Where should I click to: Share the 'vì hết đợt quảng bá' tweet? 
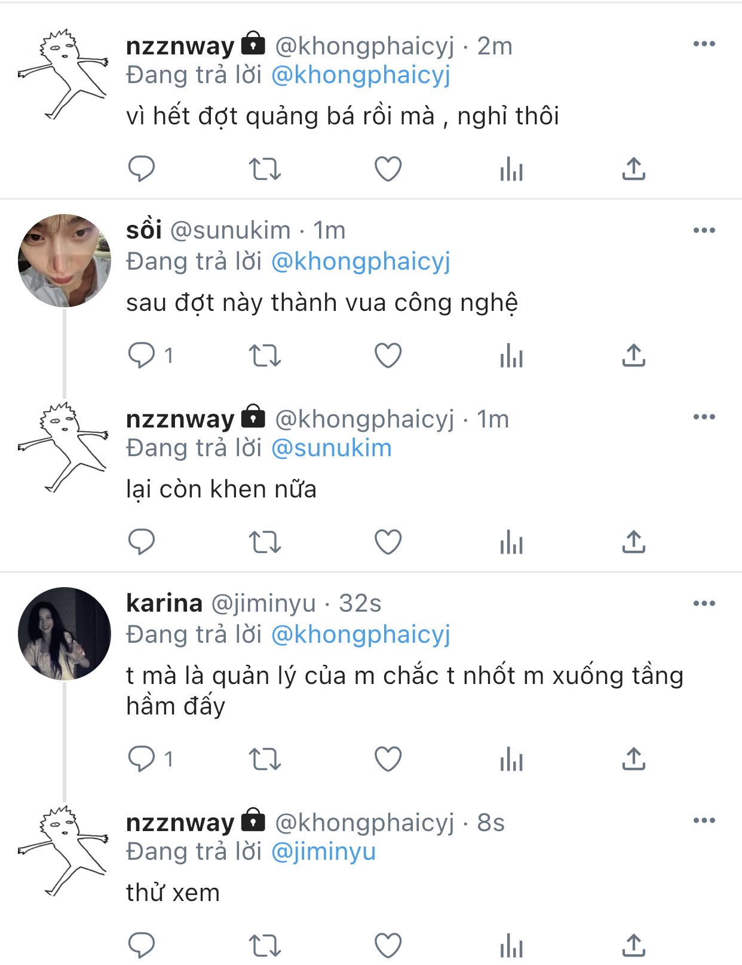point(633,169)
